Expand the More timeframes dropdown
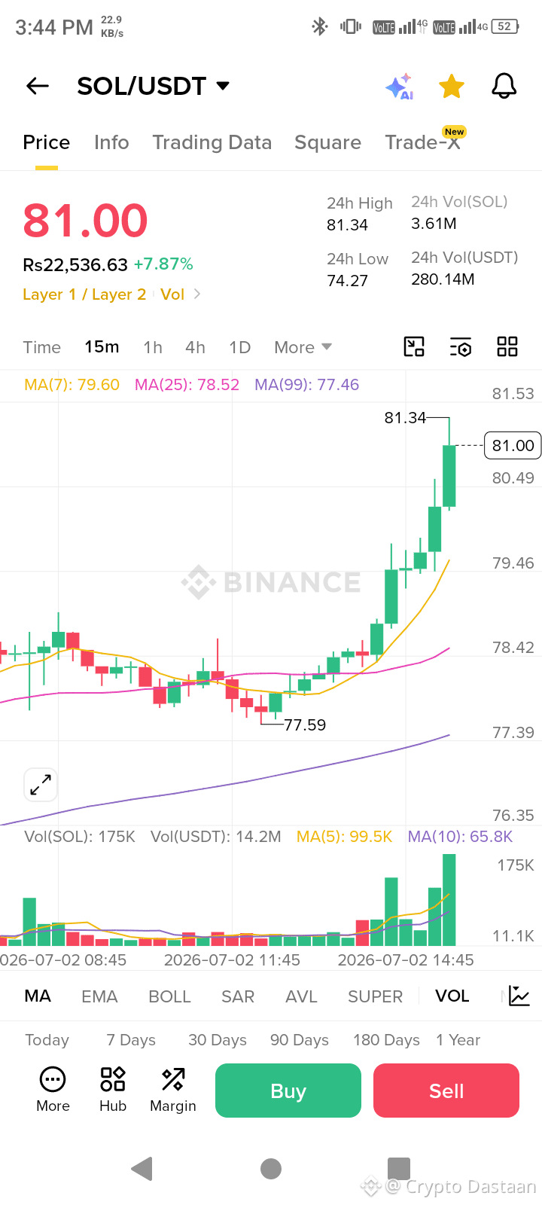Screen dimensions: 542x1205 point(303,347)
